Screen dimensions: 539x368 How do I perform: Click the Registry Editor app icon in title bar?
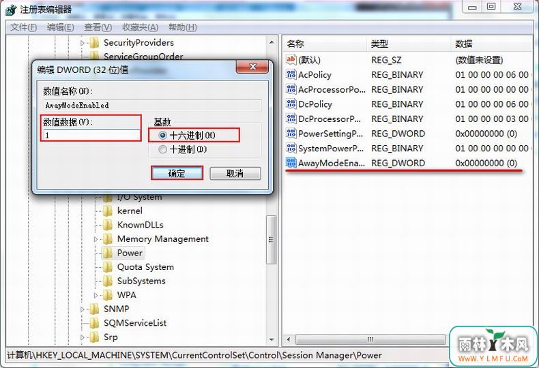10,10
